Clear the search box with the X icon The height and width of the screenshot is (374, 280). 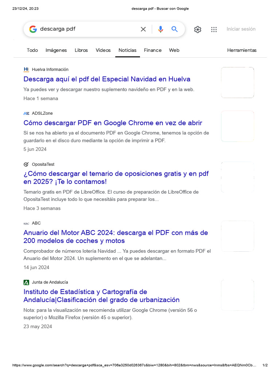[143, 29]
